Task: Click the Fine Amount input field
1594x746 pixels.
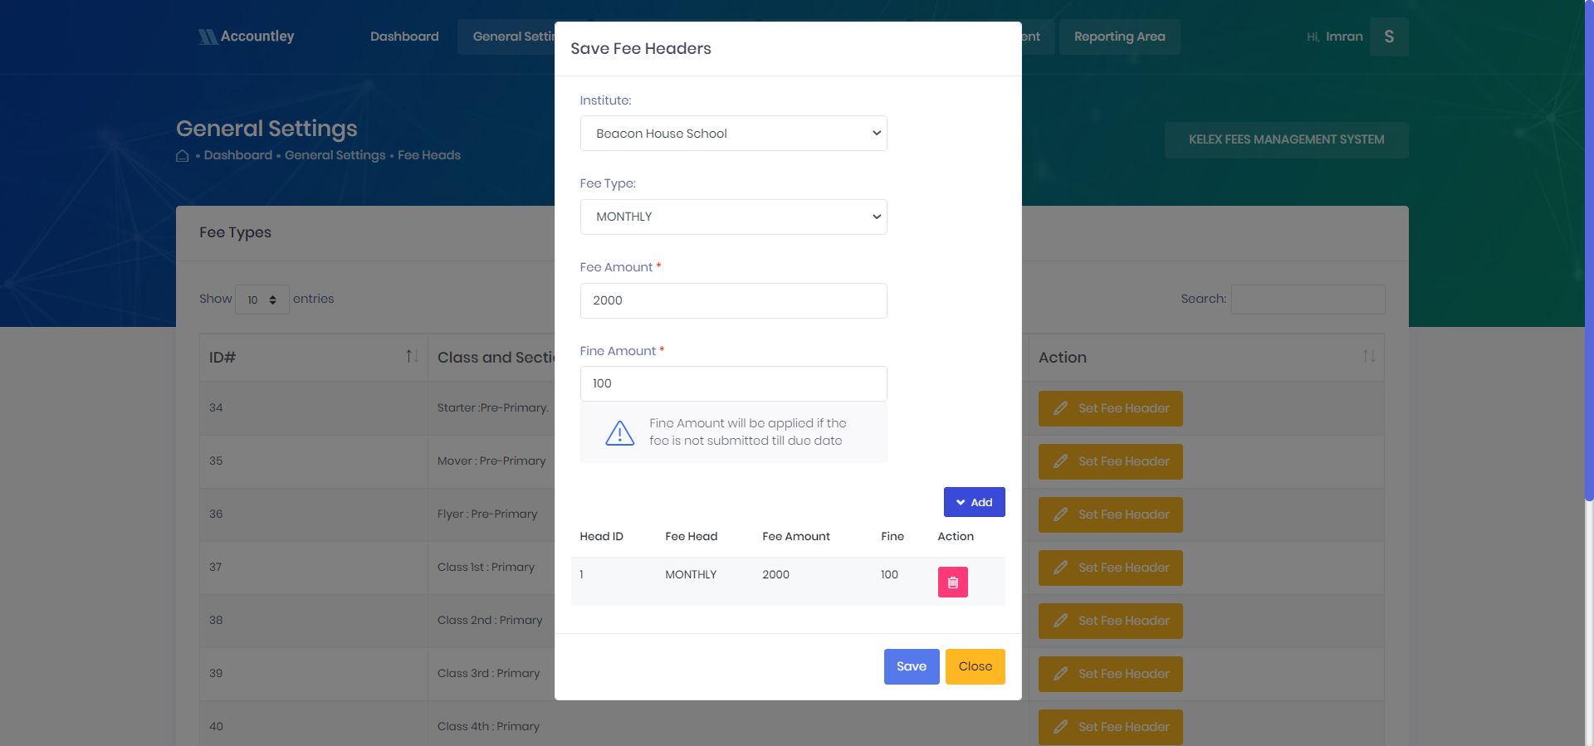Action: [733, 383]
